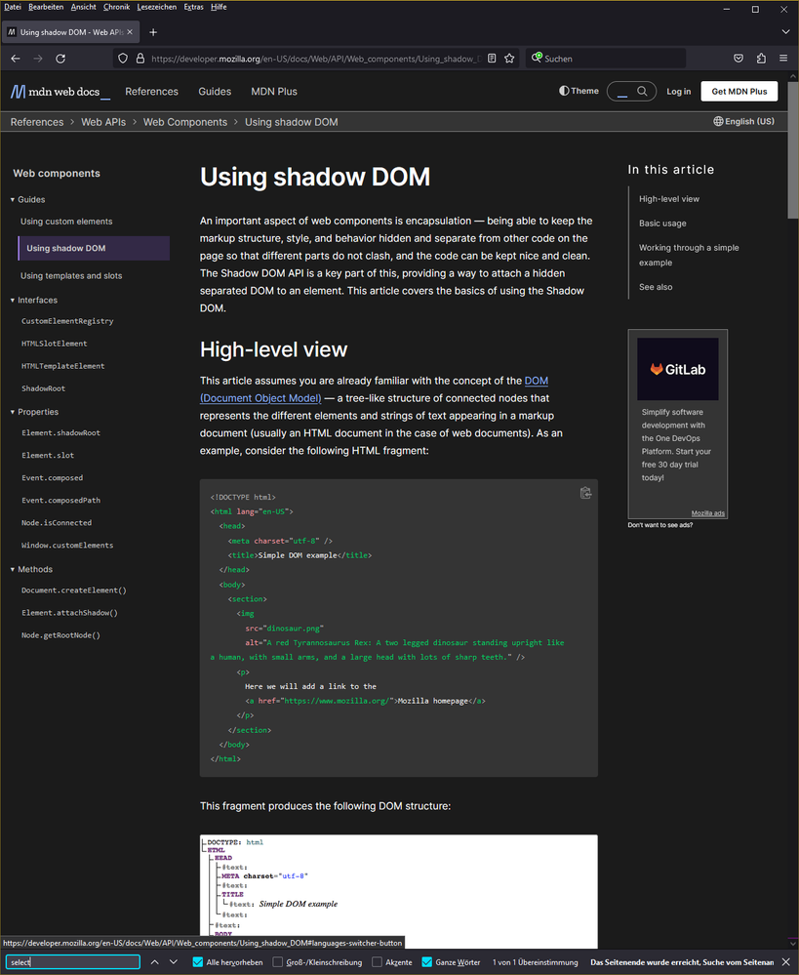Enable Groß-/Kleinschreibung checkbox
The image size is (799, 975).
pos(278,962)
